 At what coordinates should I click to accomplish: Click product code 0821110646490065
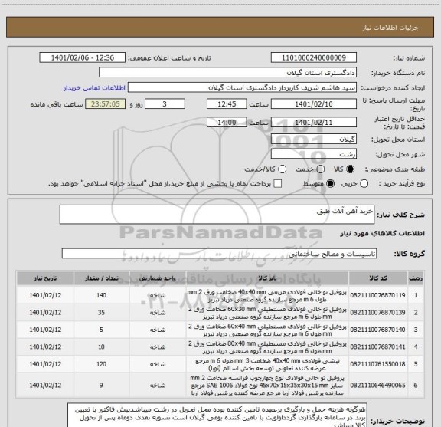[x=377, y=385]
